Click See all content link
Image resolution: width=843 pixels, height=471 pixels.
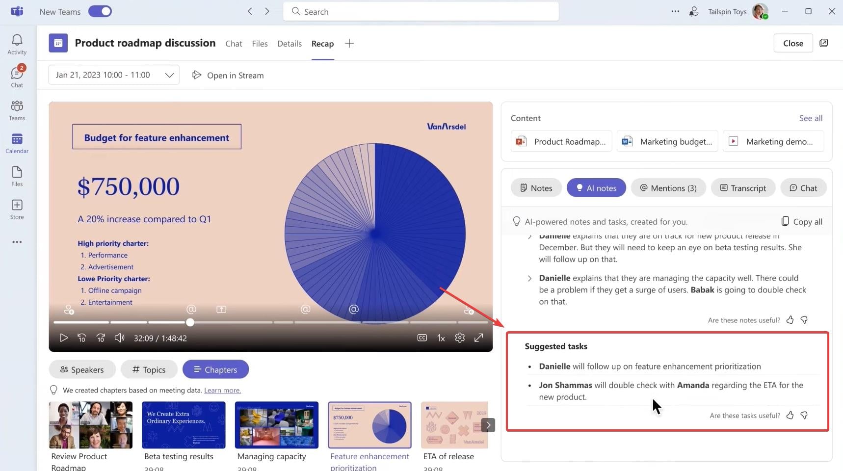[811, 118]
